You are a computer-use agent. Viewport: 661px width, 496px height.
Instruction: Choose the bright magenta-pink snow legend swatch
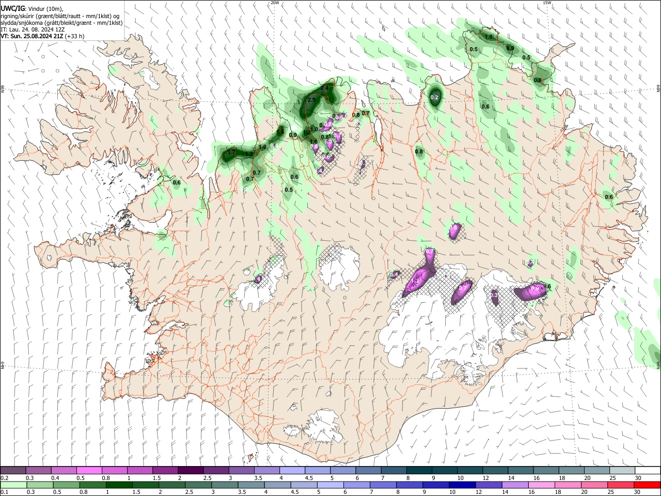pos(89,471)
